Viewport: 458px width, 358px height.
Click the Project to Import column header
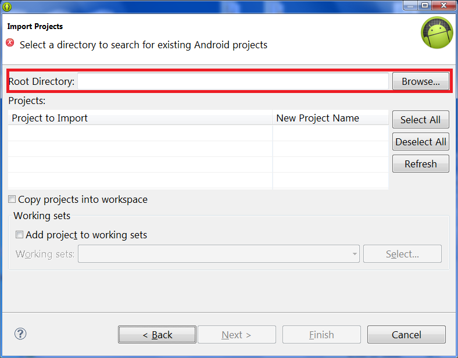140,118
